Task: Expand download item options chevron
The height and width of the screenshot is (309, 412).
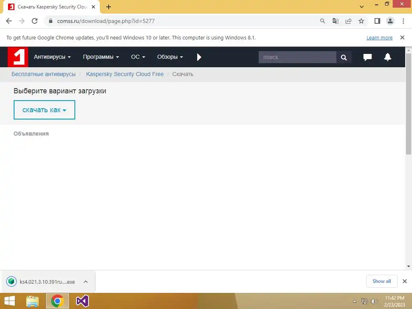Action: (x=86, y=282)
